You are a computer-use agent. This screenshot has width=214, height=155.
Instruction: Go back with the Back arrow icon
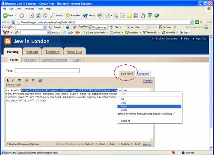[5, 15]
